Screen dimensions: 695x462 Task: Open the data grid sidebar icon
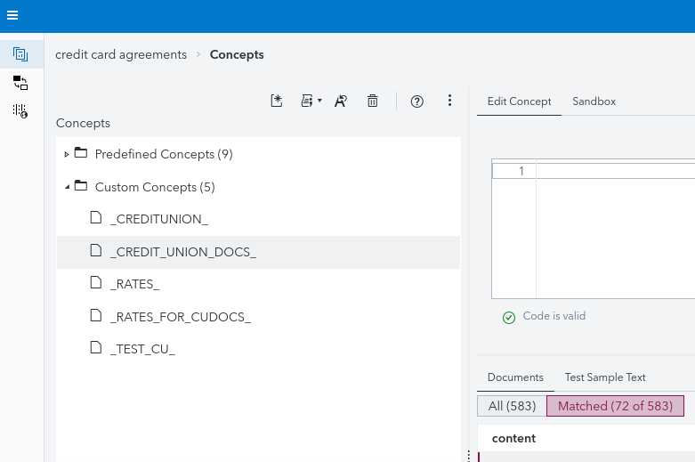(x=20, y=110)
